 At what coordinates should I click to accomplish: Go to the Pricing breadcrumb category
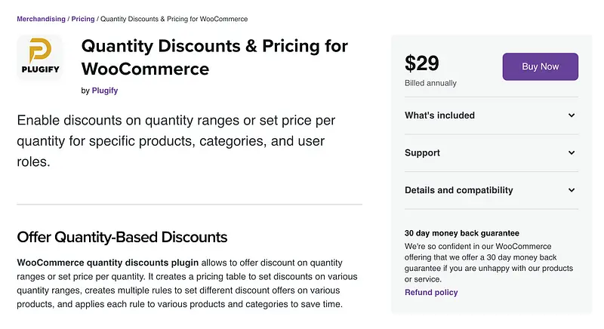coord(83,18)
